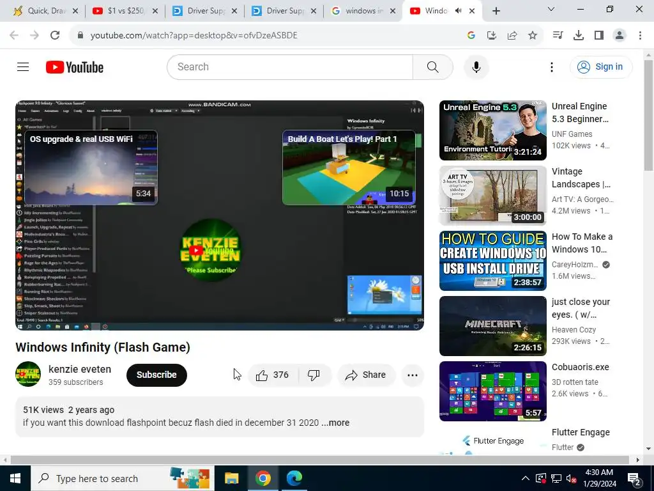Click the horizontal scrollbar right arrow
Viewport: 654px width, 491px height.
point(638,460)
